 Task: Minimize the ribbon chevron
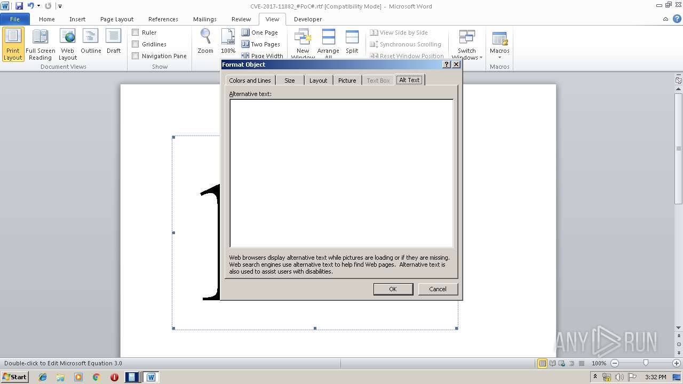click(665, 19)
